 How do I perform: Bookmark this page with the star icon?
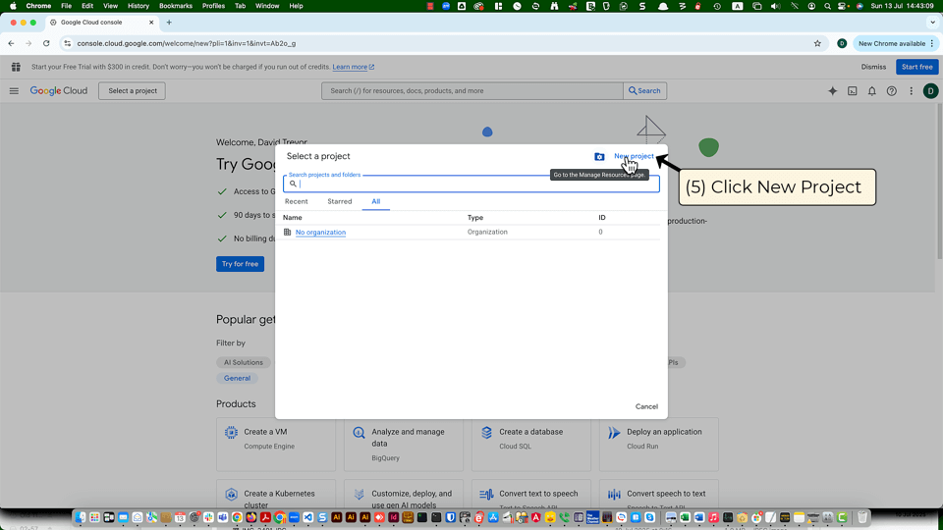click(x=817, y=43)
